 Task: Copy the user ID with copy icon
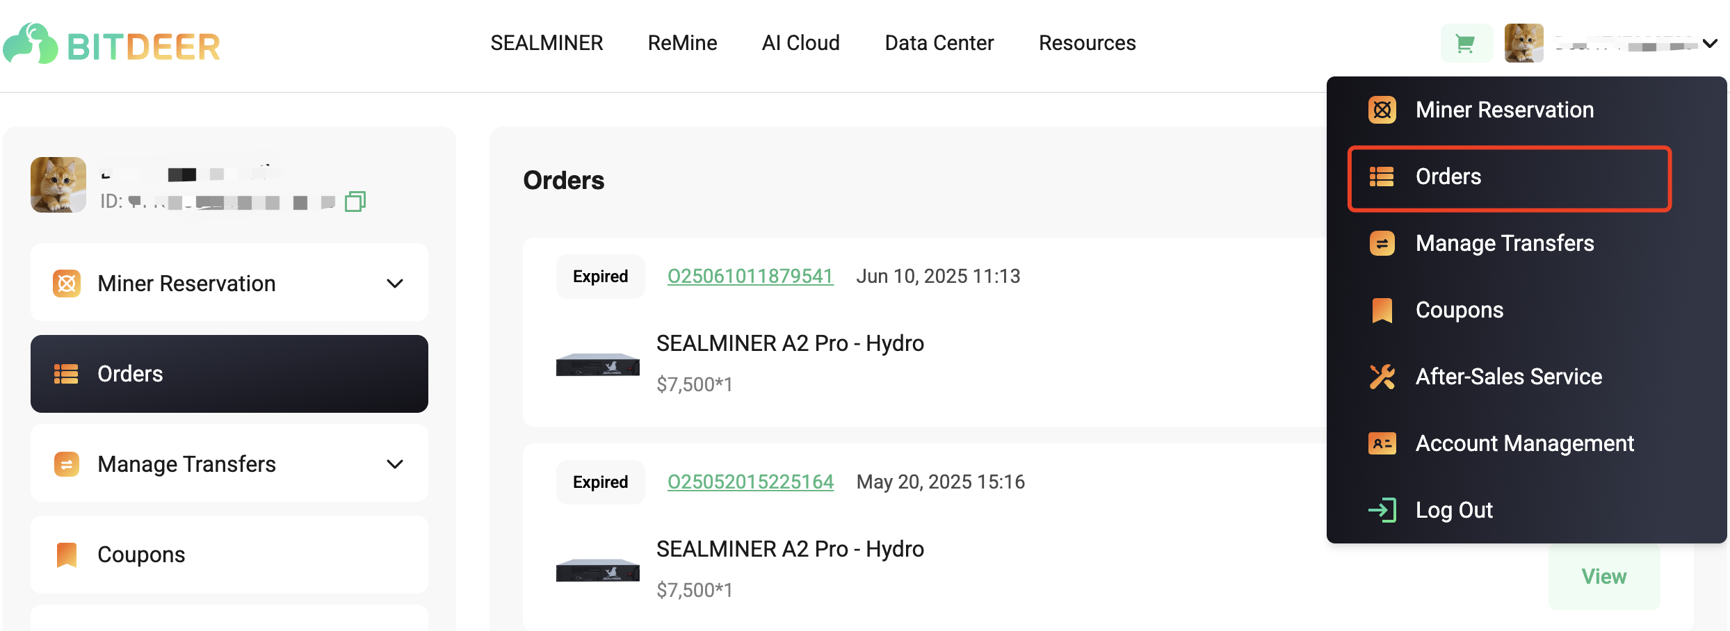pyautogui.click(x=355, y=202)
